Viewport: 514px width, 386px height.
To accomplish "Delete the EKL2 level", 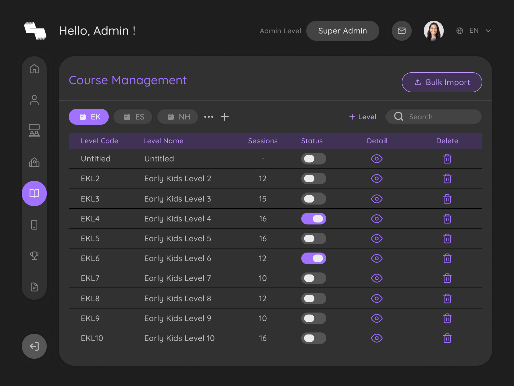I will coord(447,179).
